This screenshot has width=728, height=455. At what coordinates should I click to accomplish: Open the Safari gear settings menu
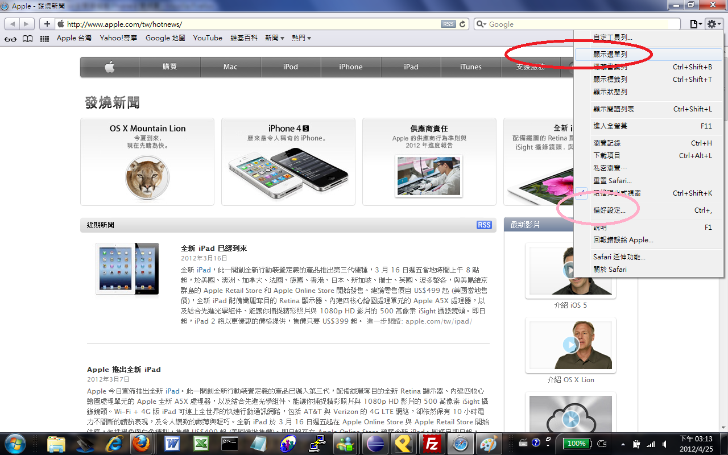click(714, 24)
